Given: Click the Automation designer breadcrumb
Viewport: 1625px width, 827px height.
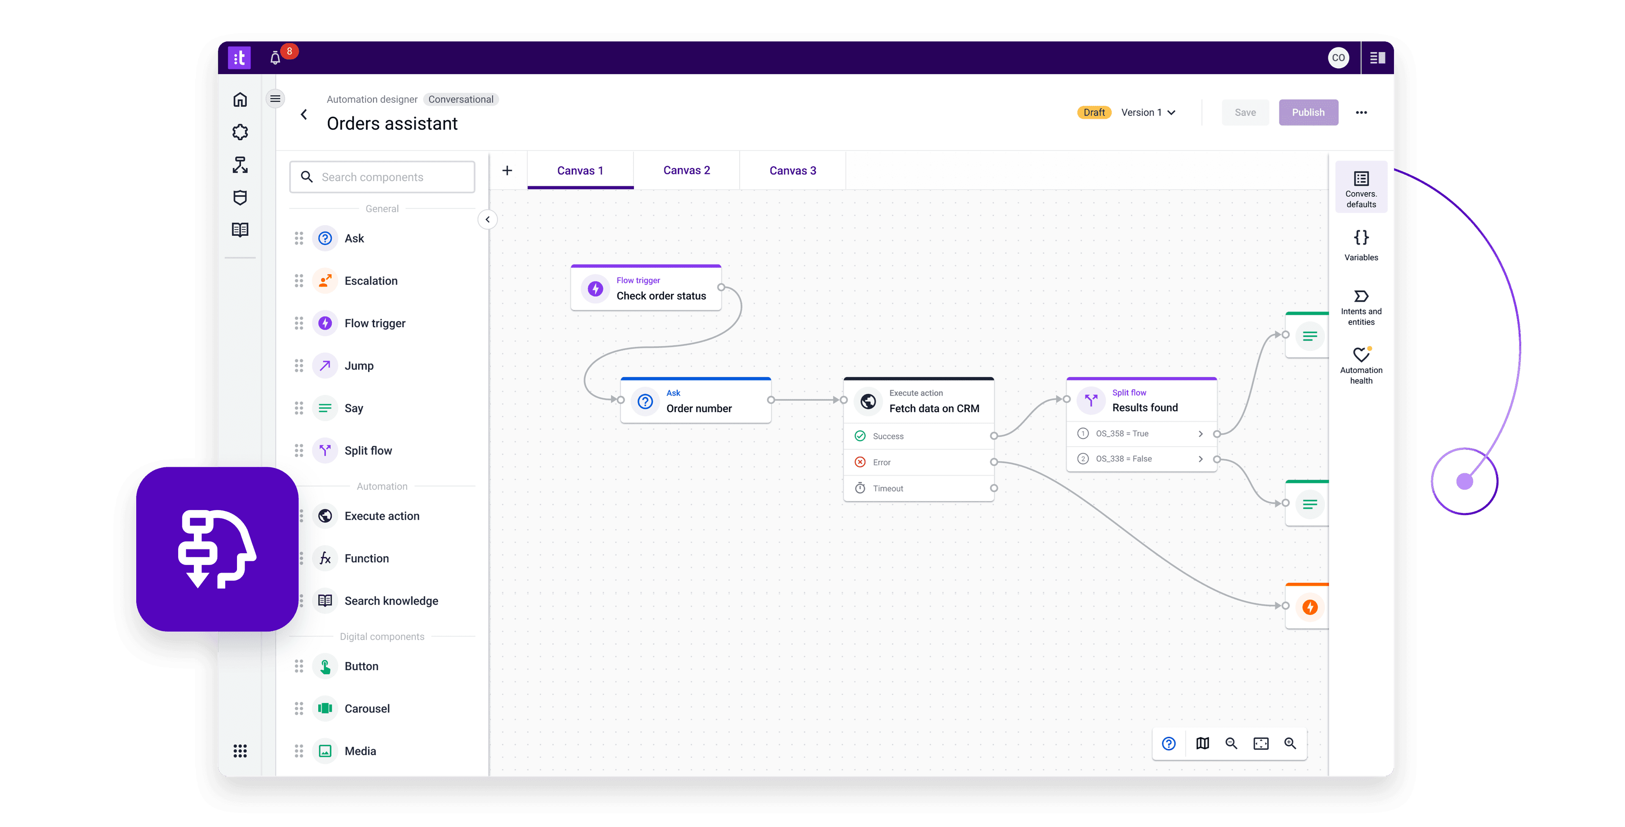Looking at the screenshot, I should coord(372,99).
